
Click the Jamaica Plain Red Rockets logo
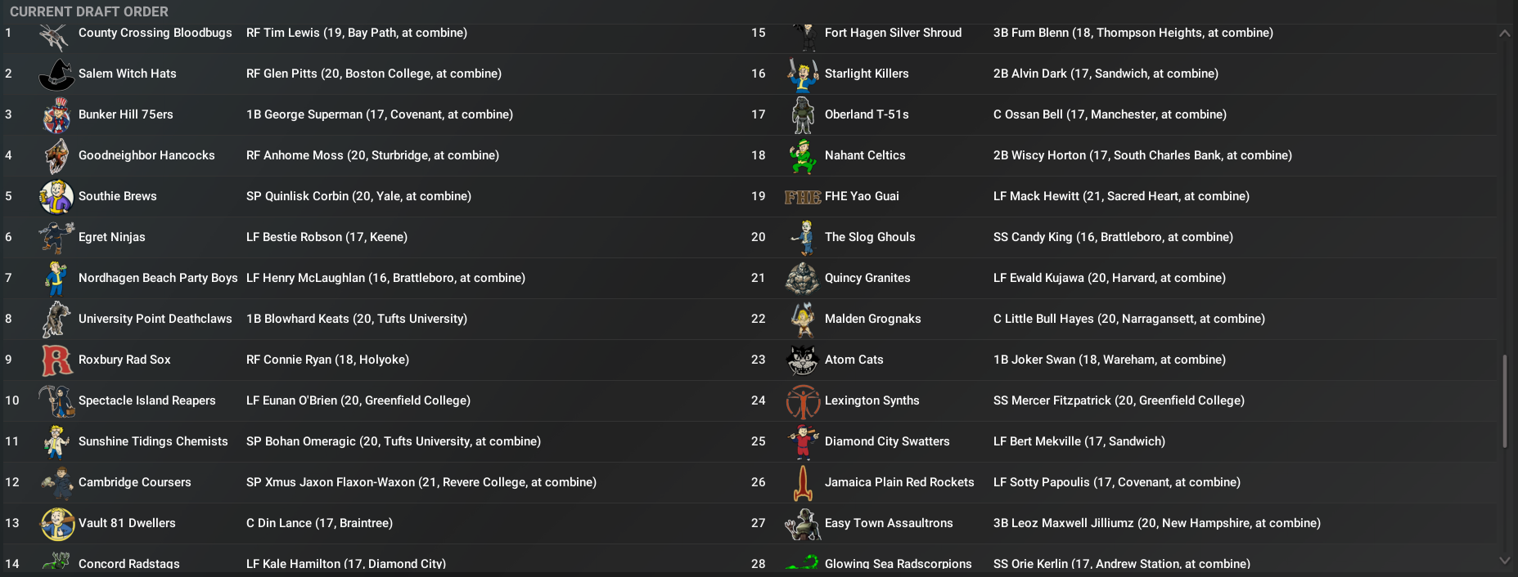click(802, 483)
